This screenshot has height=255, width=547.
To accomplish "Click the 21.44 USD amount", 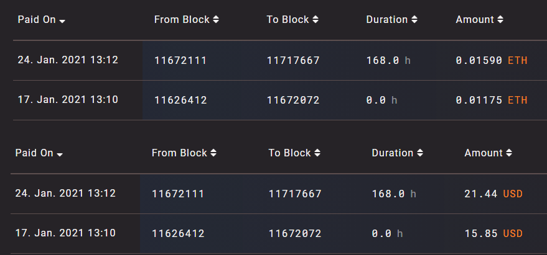I will click(x=493, y=194).
